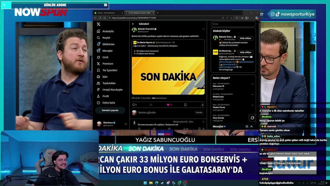The width and height of the screenshot is (330, 186).
Task: Open Premium page
Action: [105, 64]
